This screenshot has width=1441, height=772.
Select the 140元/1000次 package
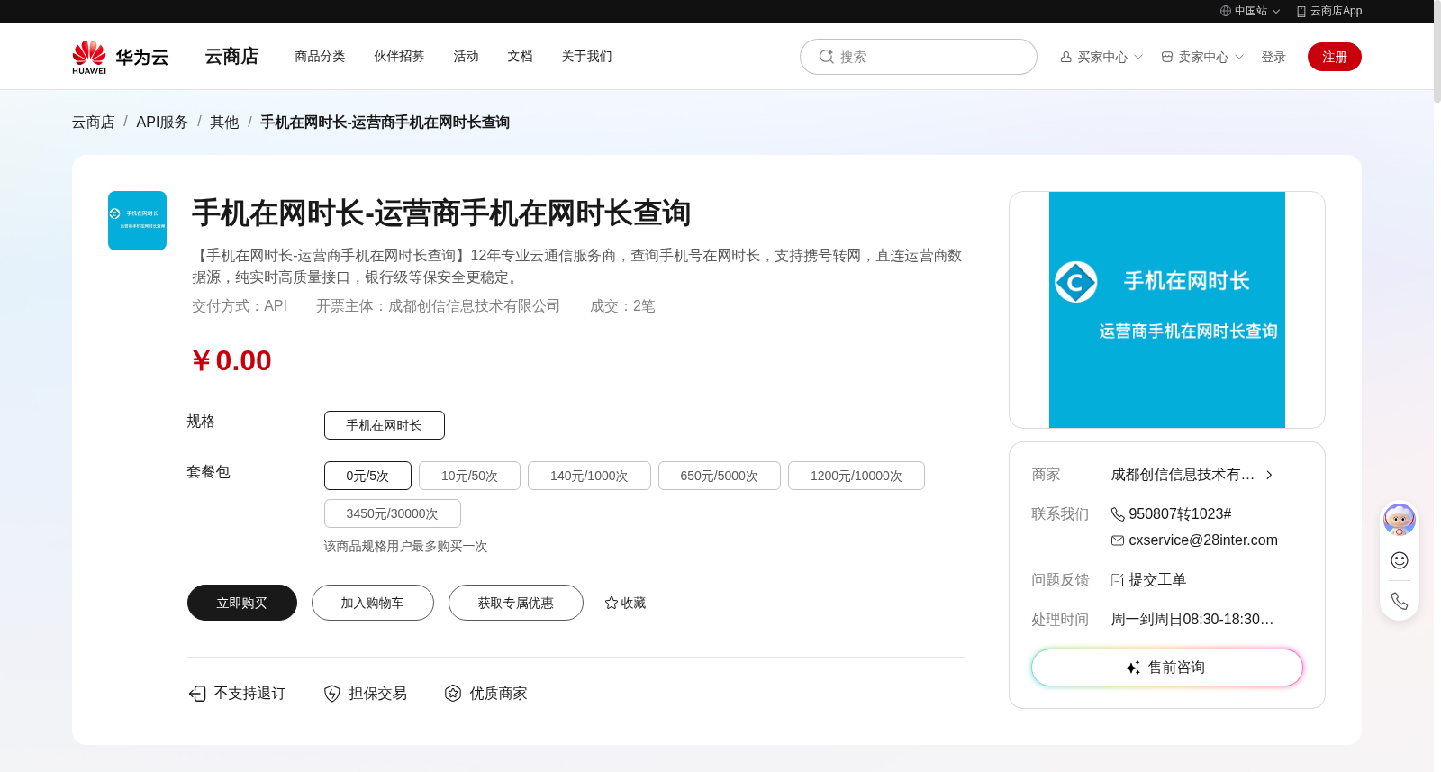pyautogui.click(x=589, y=476)
